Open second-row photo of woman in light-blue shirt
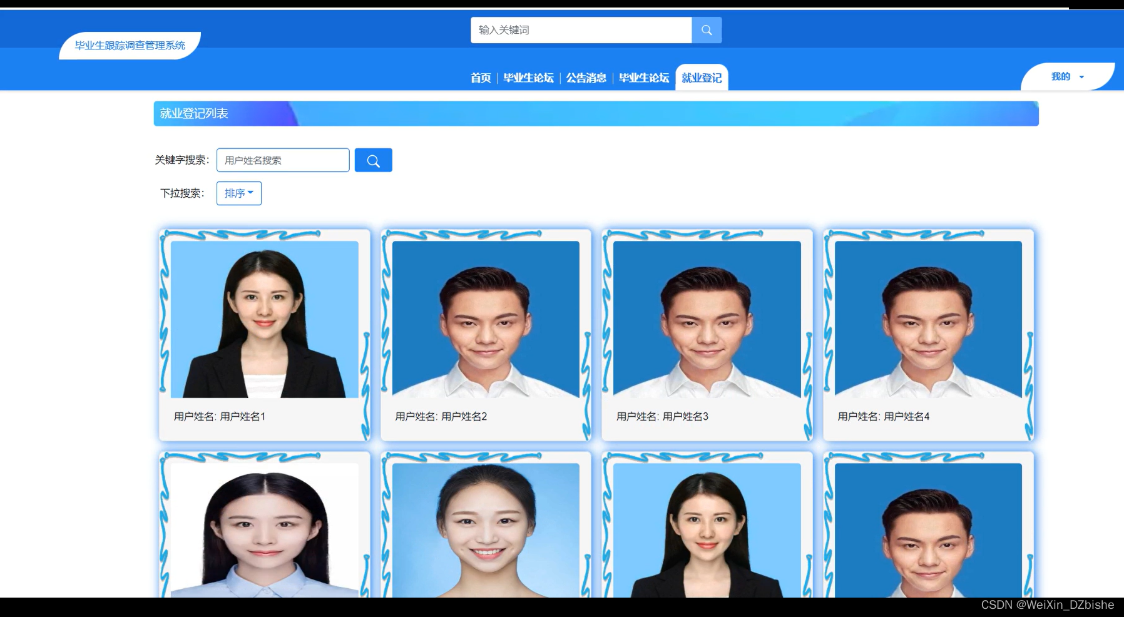This screenshot has width=1124, height=617. point(265,530)
